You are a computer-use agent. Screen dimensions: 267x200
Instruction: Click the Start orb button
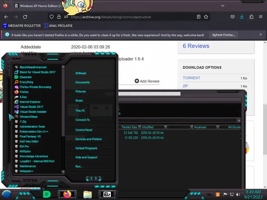pyautogui.click(x=7, y=194)
